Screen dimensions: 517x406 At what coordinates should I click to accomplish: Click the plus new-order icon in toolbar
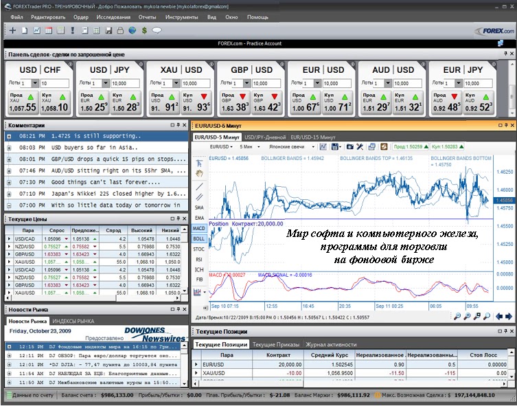pyautogui.click(x=12, y=31)
